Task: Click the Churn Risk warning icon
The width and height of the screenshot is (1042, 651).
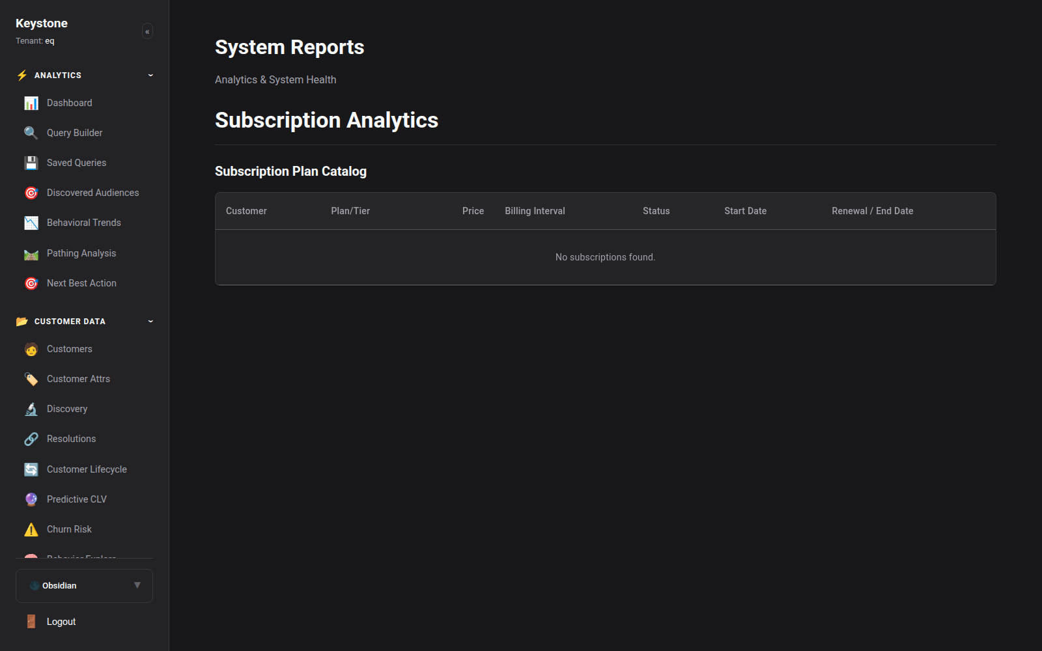Action: click(31, 530)
